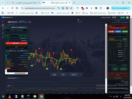Click the eye-slash icon in Chrome address bar
132x99 pixels.
click(x=67, y=8)
